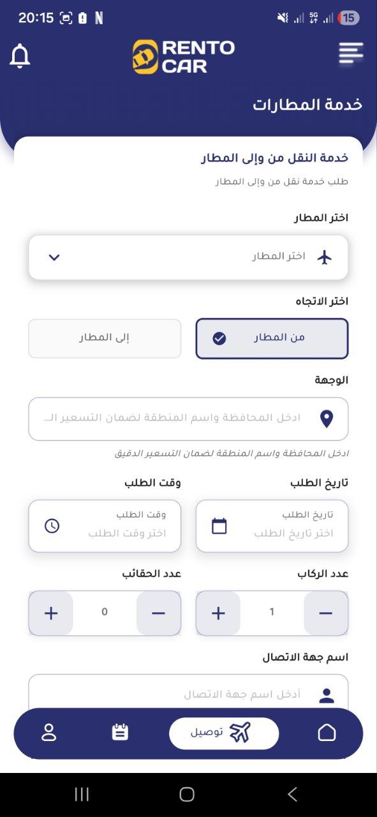Image resolution: width=377 pixels, height=817 pixels.
Task: Tap the location pin icon in الوجهة field
Action: 326,418
